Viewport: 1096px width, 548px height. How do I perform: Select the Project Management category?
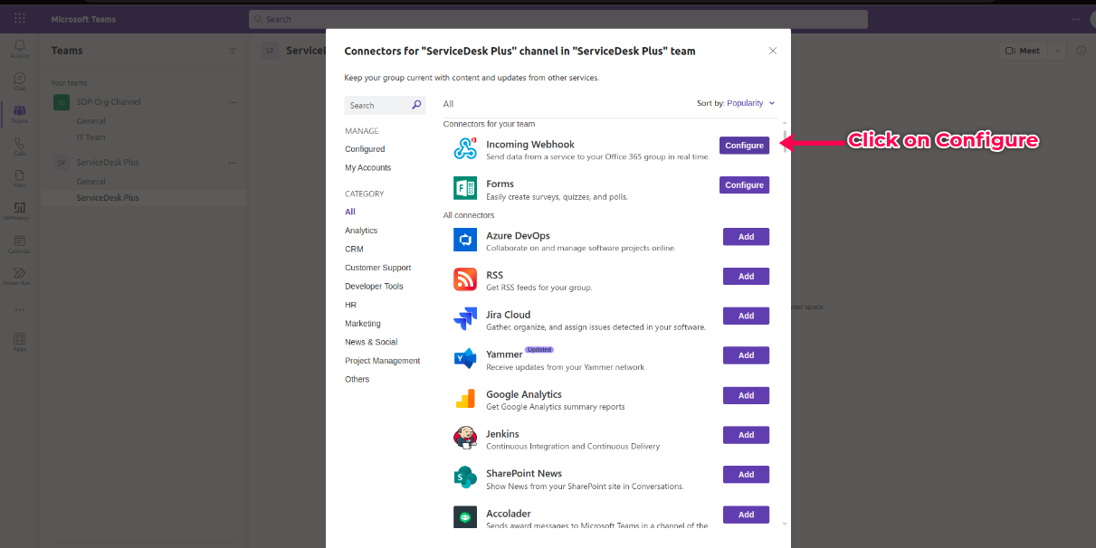click(382, 361)
